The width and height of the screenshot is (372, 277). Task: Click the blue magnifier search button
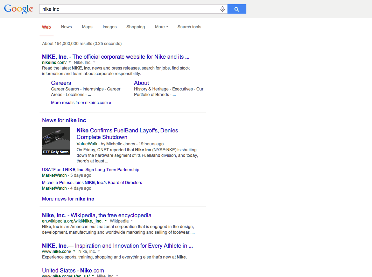coord(237,9)
